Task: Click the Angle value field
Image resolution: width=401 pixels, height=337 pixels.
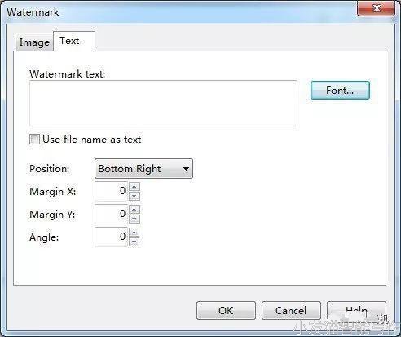Action: click(111, 237)
